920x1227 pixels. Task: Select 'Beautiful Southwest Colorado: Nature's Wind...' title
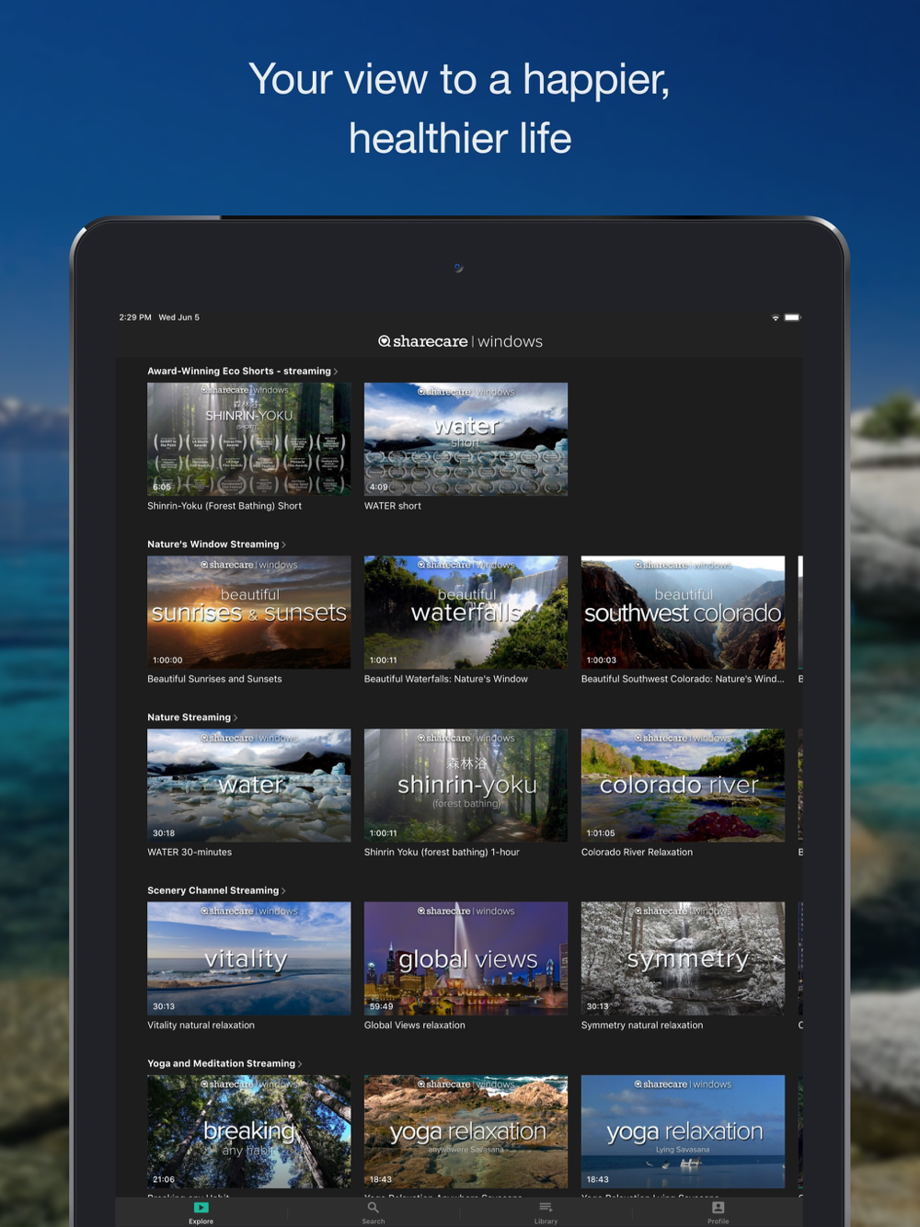[x=683, y=679]
